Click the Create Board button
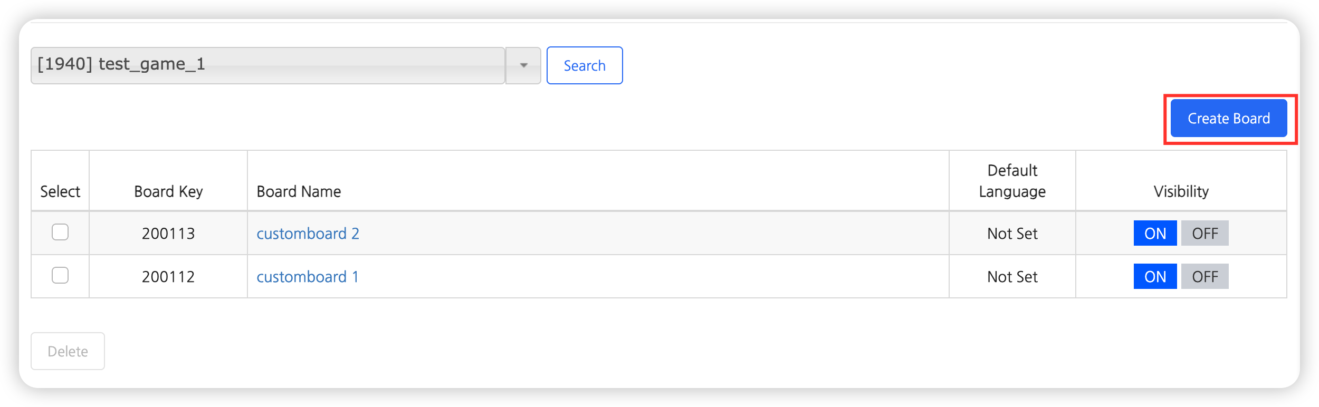 pyautogui.click(x=1228, y=119)
